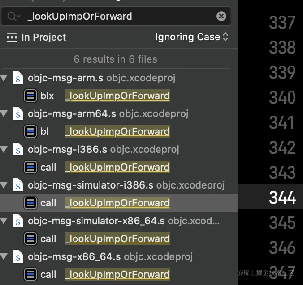303x285 pixels.
Task: Click line number 340 in gutter
Action: pos(282,97)
